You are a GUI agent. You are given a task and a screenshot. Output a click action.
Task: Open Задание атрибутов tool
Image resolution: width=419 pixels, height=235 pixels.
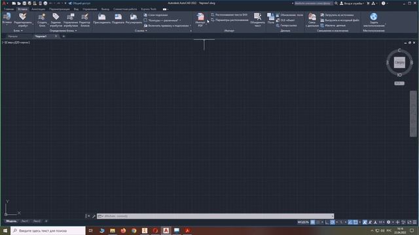pos(56,20)
